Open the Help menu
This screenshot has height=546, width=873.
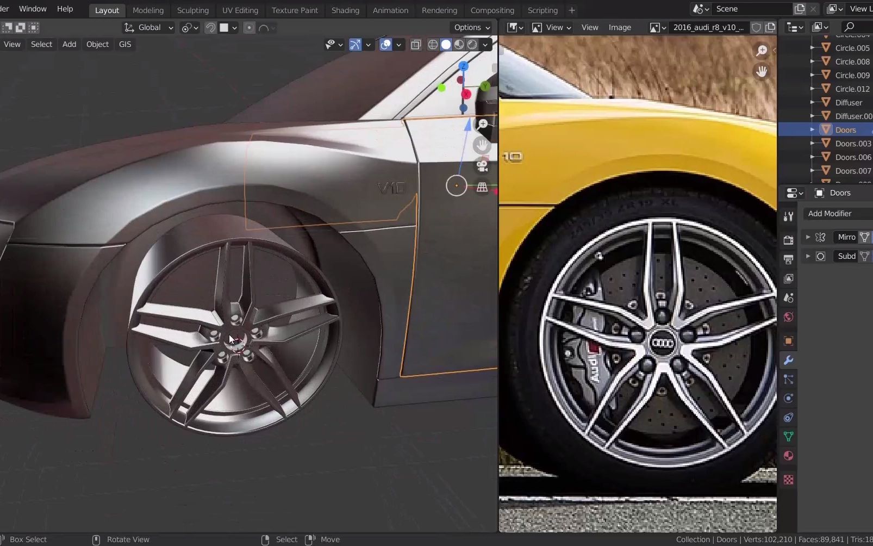click(65, 9)
